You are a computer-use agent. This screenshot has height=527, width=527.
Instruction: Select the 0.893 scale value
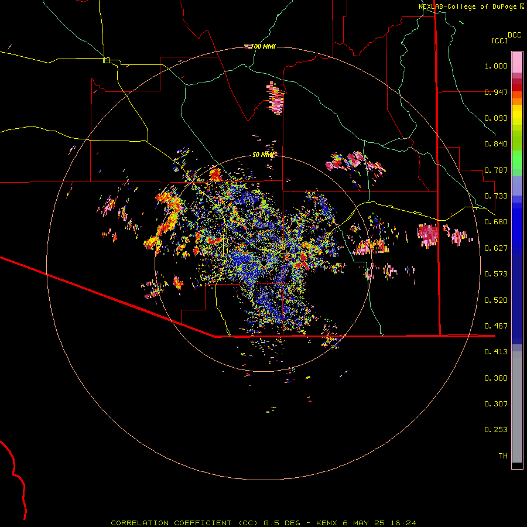(x=496, y=118)
